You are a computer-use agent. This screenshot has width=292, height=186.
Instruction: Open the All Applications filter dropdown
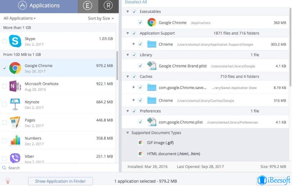19,18
